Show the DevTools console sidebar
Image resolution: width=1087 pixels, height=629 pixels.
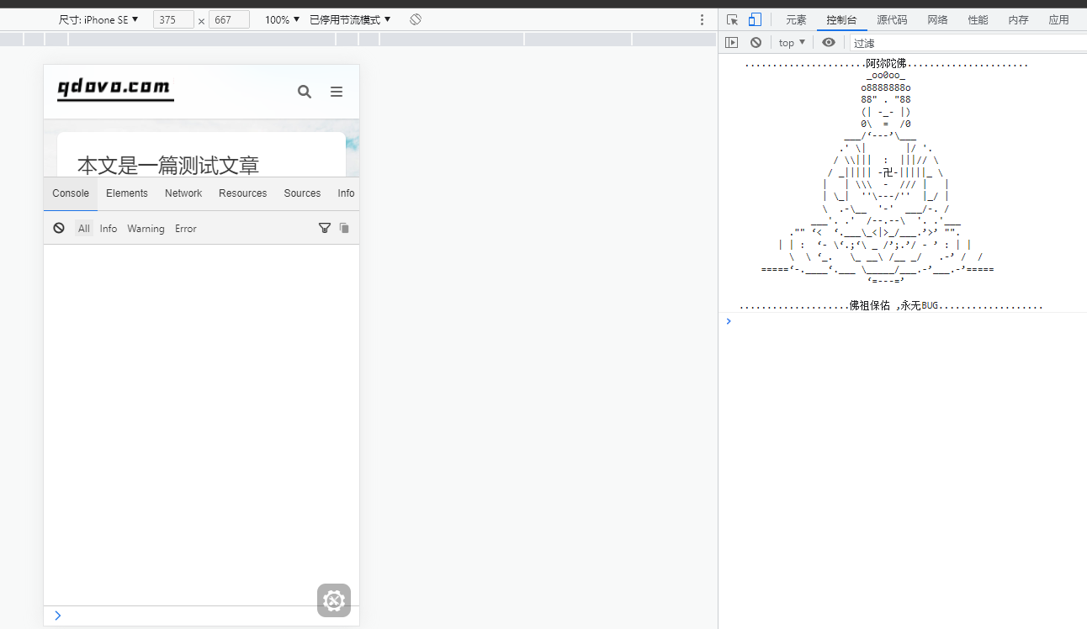732,42
